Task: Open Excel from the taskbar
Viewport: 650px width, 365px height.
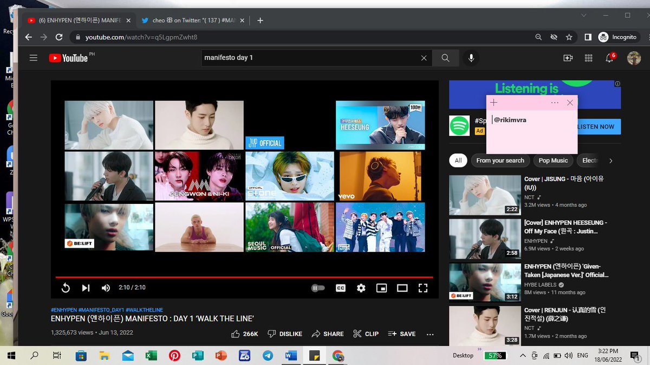Action: coord(151,356)
